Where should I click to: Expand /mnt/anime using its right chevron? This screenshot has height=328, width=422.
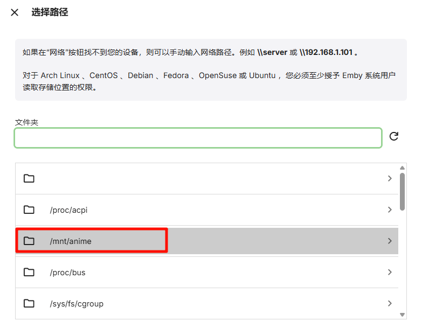390,241
